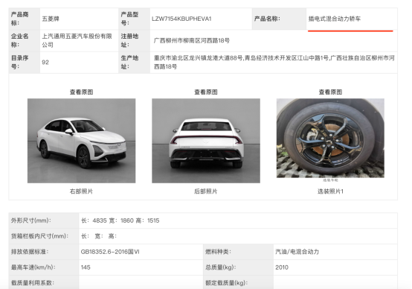Open the right side car photo thumbnail
This screenshot has height=289, width=412.
(82, 141)
